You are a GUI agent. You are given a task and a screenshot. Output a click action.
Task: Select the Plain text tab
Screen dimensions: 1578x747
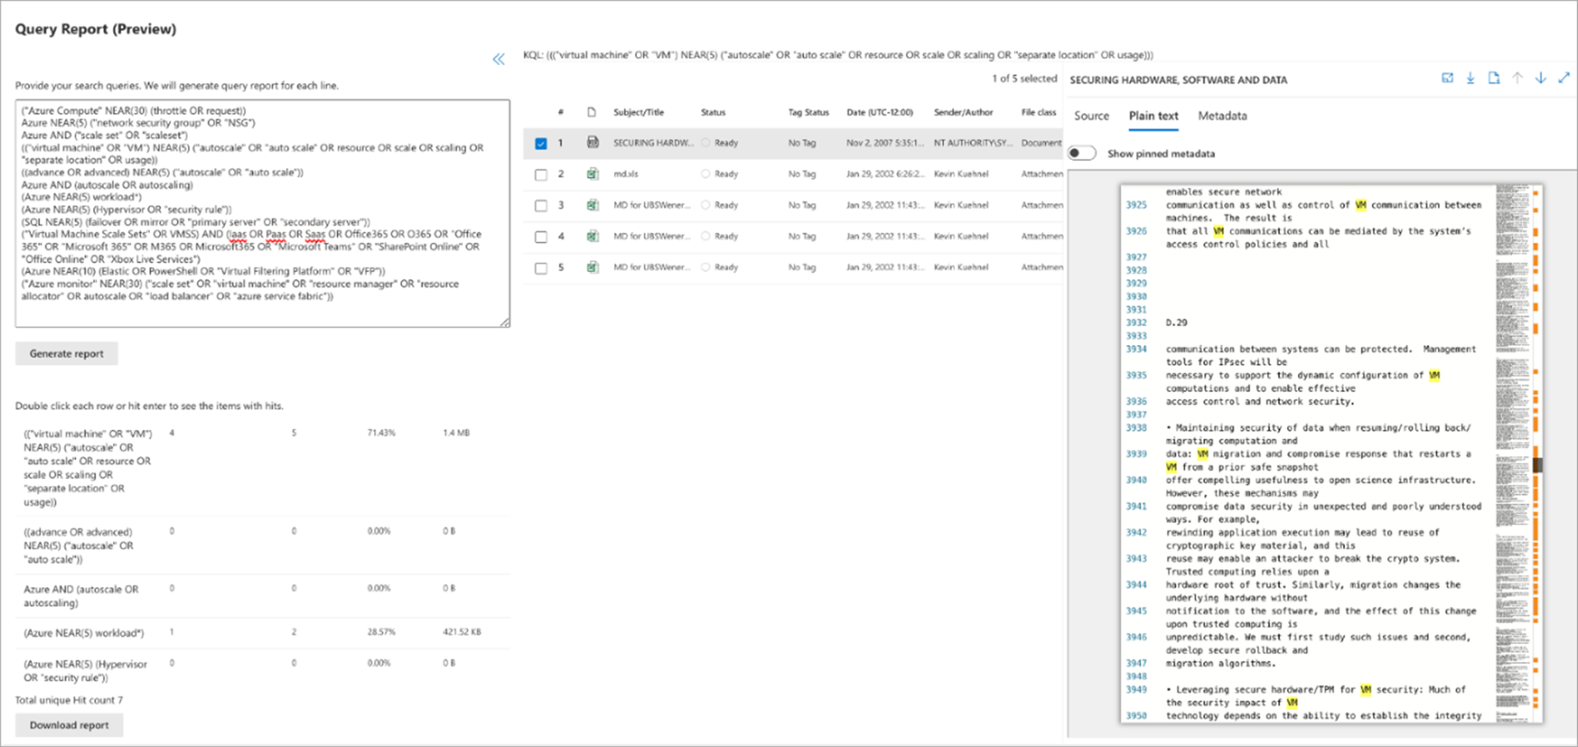click(1153, 116)
